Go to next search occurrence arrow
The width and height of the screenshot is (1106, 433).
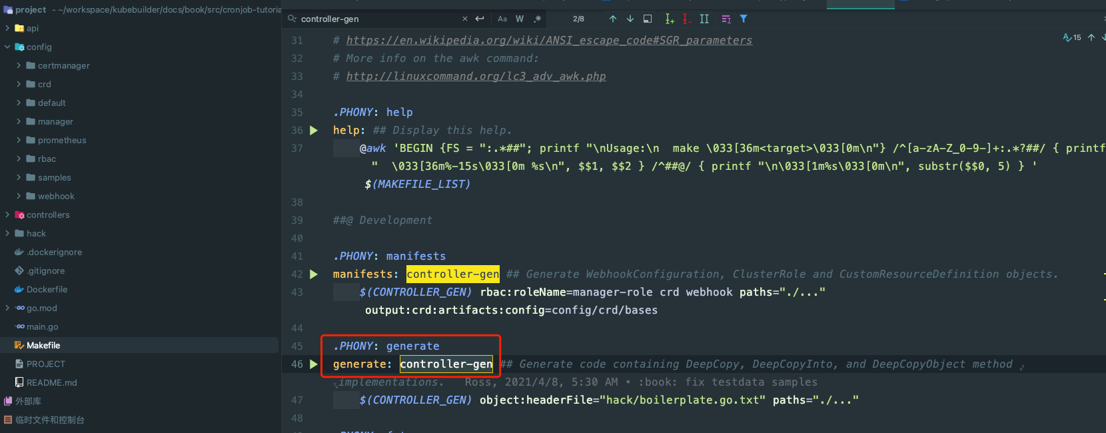pos(630,19)
